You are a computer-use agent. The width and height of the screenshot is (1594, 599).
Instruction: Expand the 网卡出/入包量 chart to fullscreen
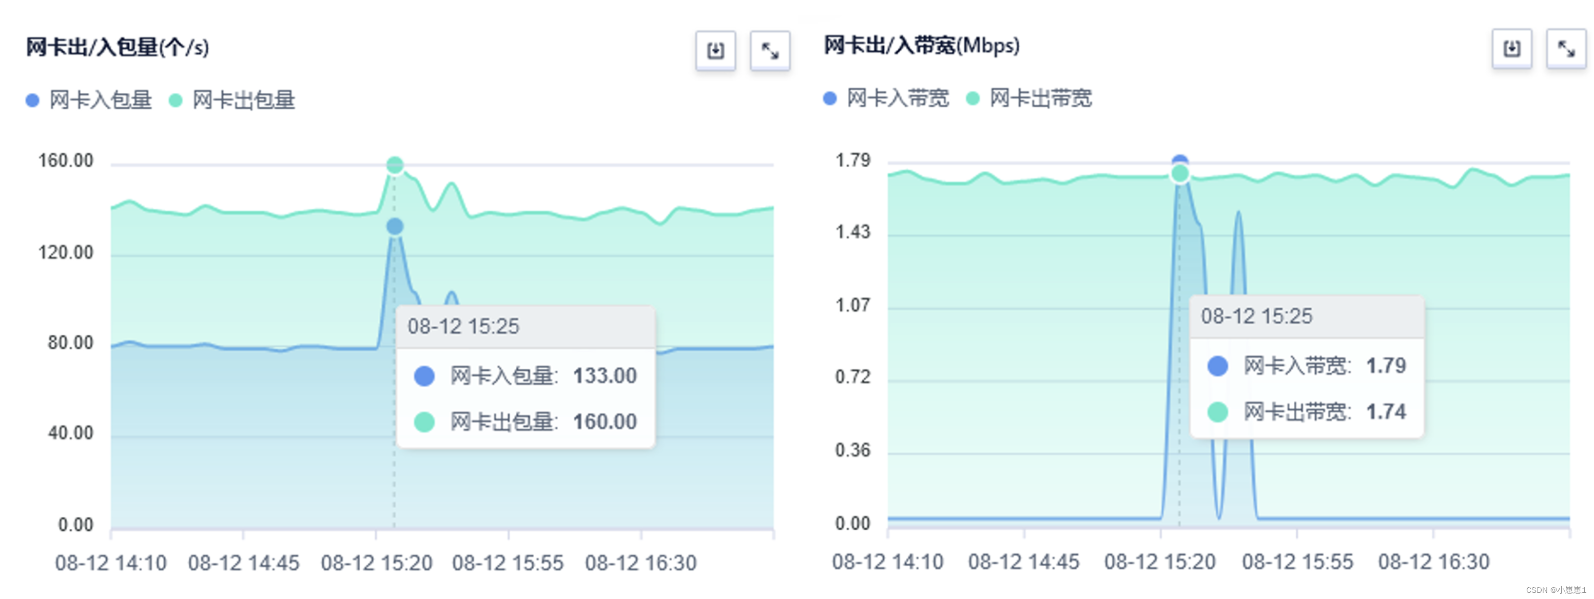pyautogui.click(x=770, y=50)
